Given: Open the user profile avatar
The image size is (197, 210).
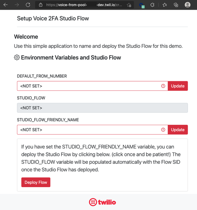Looking at the screenshot, I should click(188, 5).
